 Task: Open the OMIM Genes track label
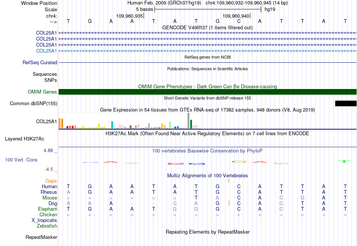(x=42, y=92)
